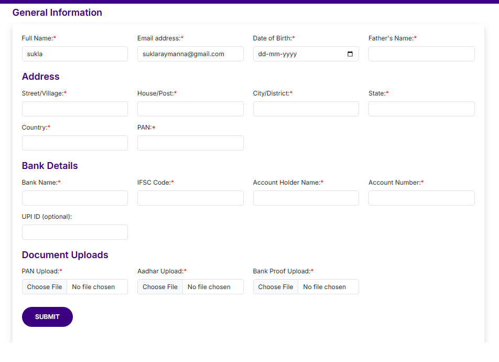Select the Account Number input

(x=421, y=198)
